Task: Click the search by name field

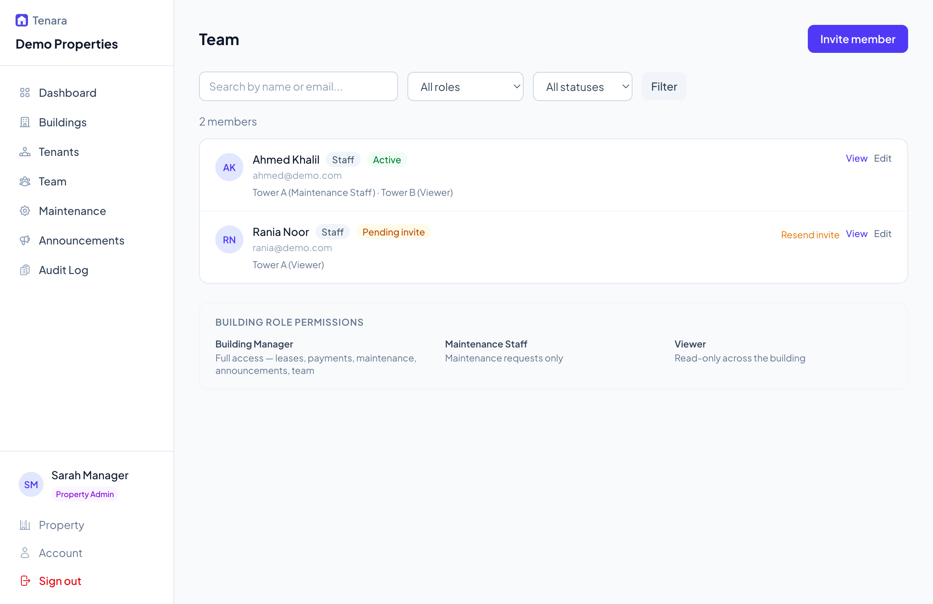Action: tap(298, 86)
